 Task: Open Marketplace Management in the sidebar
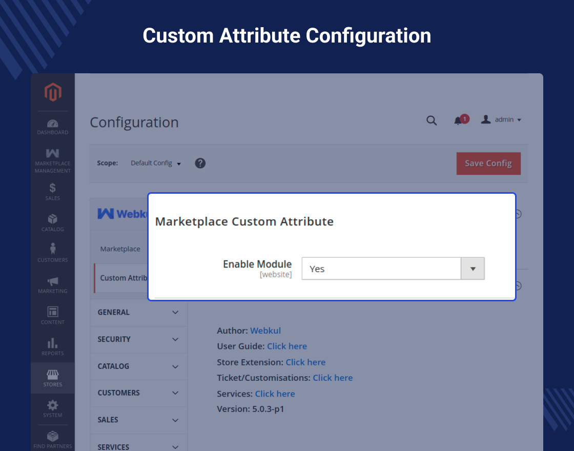point(53,160)
